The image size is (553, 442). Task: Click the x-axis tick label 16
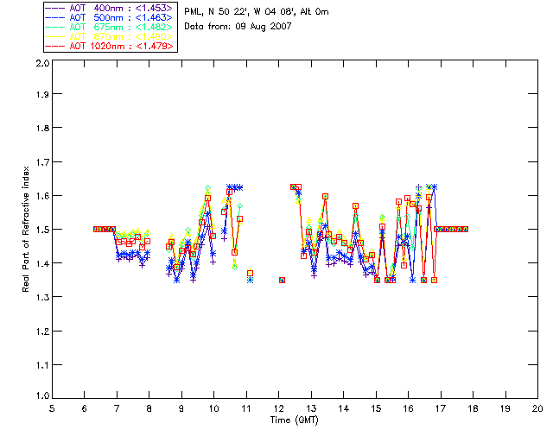pyautogui.click(x=409, y=408)
